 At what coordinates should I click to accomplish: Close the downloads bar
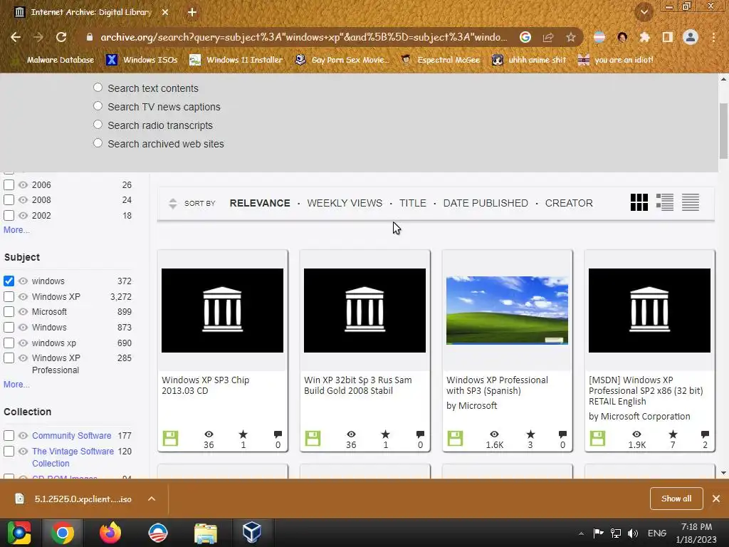pyautogui.click(x=716, y=499)
